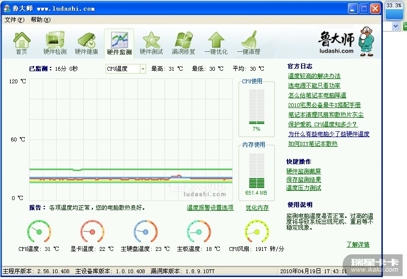Open the 首页 home icon
Image resolution: width=407 pixels, height=279 pixels.
coord(22,43)
